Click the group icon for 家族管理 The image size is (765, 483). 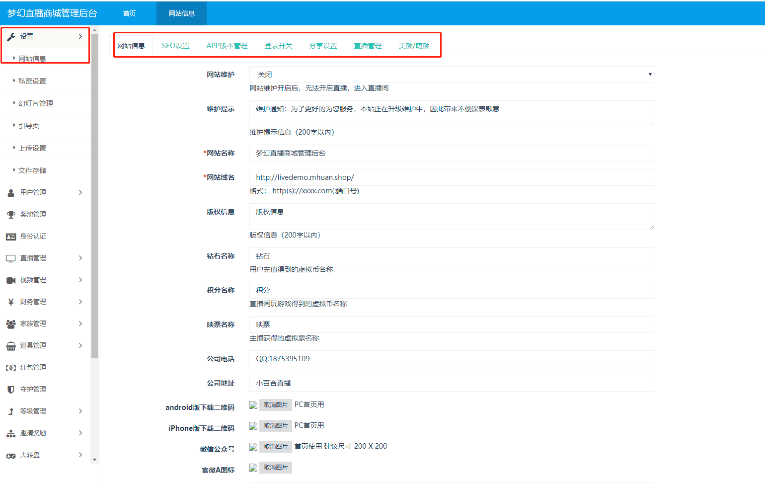(x=11, y=324)
